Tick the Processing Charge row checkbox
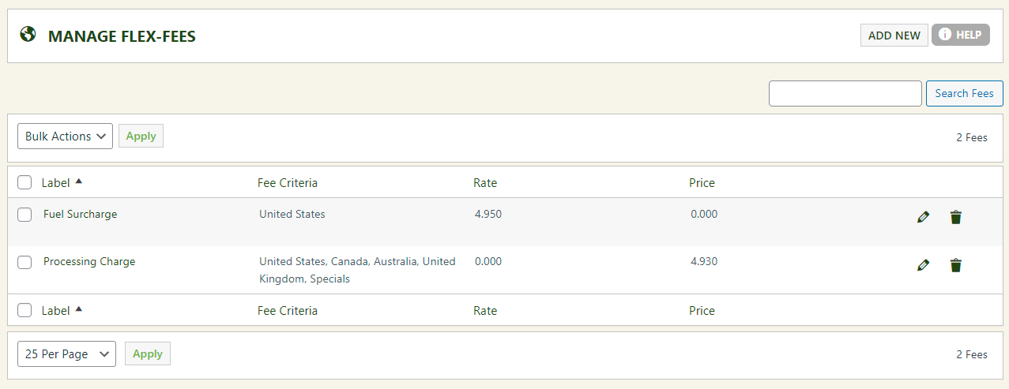Screen dimensions: 1009x389 pos(24,262)
